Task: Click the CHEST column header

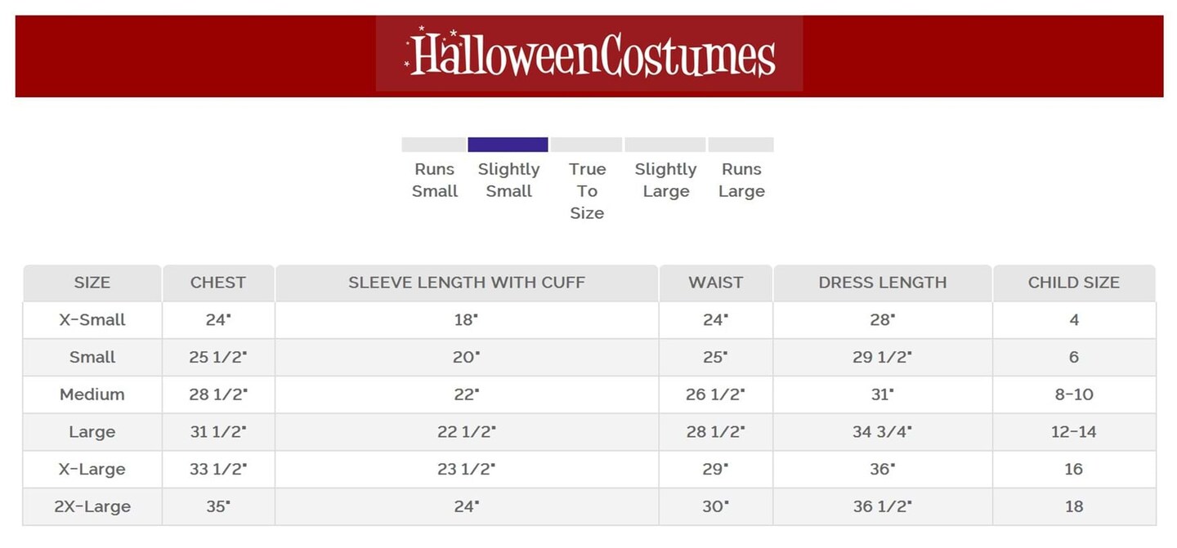Action: click(218, 283)
